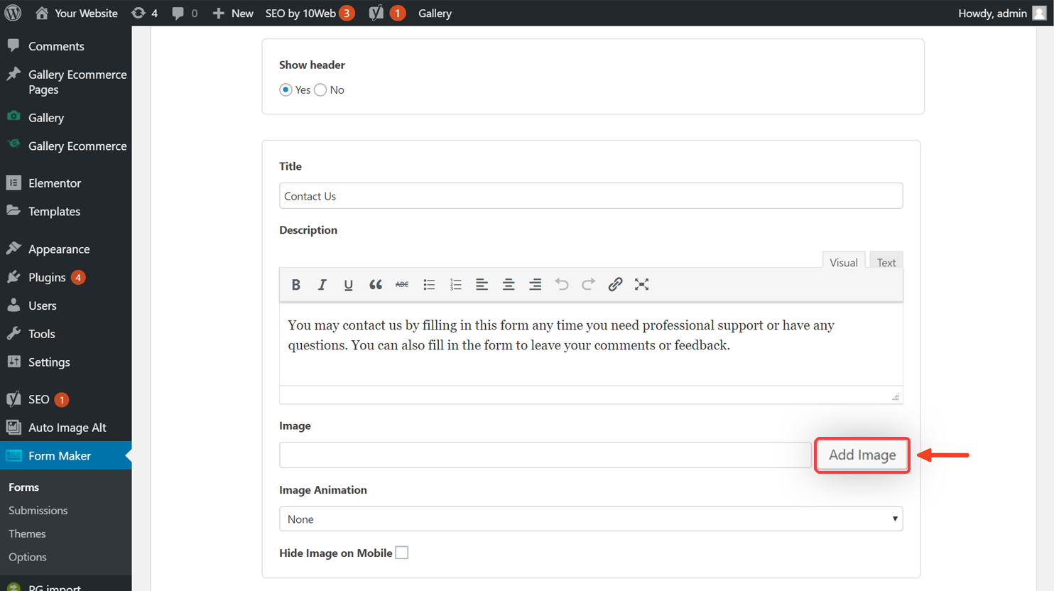1054x591 pixels.
Task: Click inside the Description editor text
Action: [591, 345]
